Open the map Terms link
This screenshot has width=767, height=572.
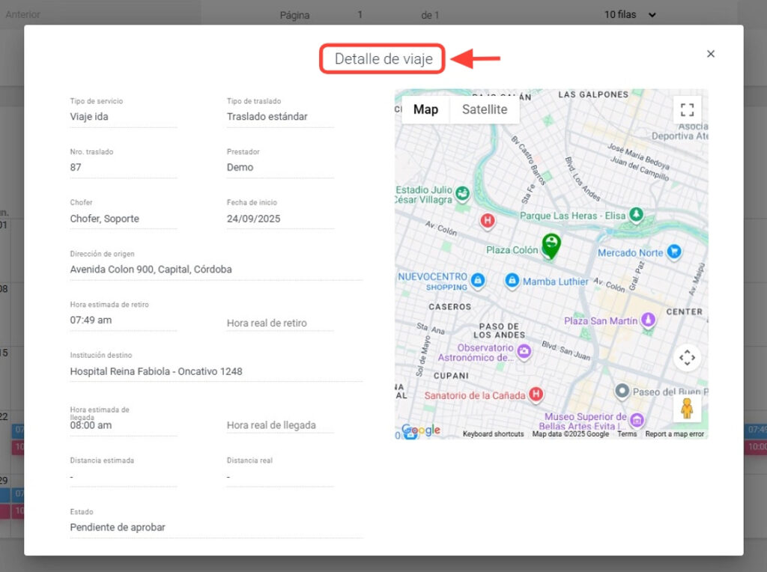click(627, 434)
